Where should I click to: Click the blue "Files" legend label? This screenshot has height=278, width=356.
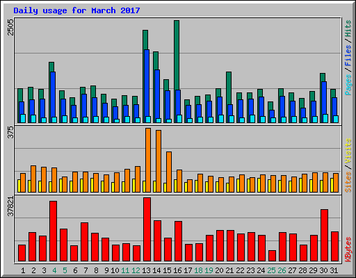point(348,56)
